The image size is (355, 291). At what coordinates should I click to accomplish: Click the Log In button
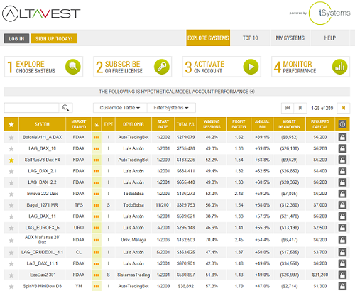[x=16, y=38]
